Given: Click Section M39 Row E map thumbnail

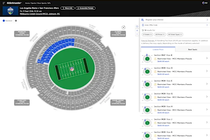Looking at the screenshot, I should (147, 84).
